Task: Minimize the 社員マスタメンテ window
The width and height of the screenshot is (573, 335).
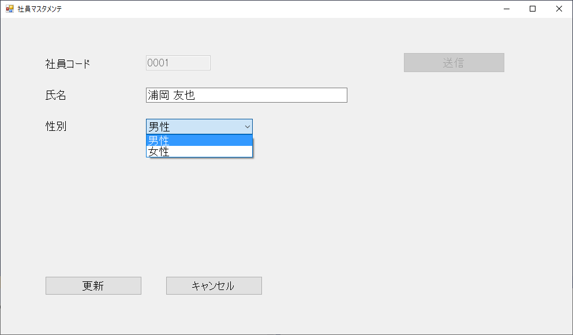Action: point(505,9)
